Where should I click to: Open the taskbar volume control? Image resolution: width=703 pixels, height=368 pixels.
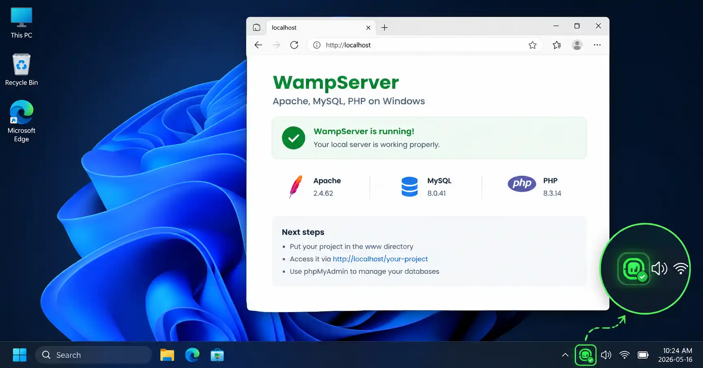point(606,355)
